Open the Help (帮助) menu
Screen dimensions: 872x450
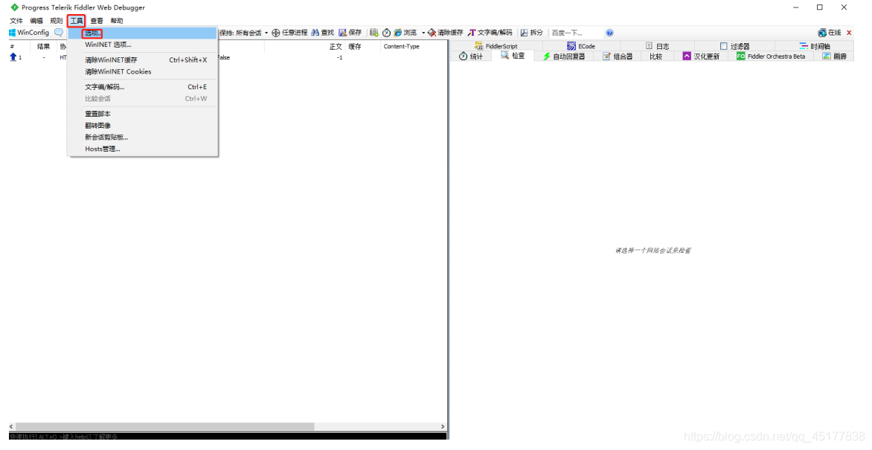pyautogui.click(x=117, y=21)
